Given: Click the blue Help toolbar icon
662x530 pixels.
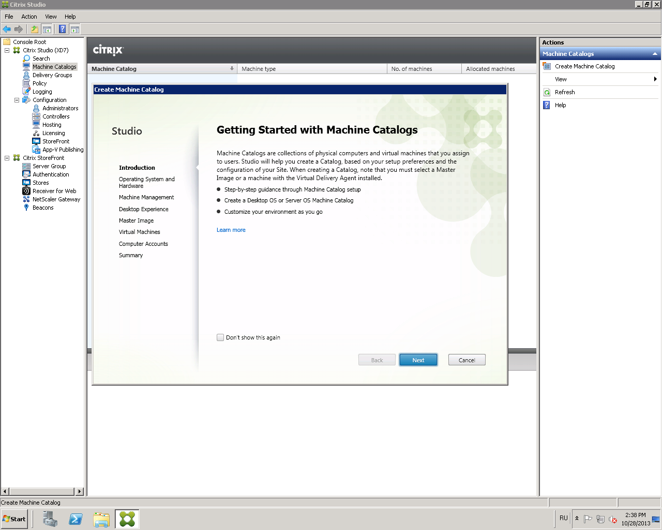Looking at the screenshot, I should click(x=62, y=29).
